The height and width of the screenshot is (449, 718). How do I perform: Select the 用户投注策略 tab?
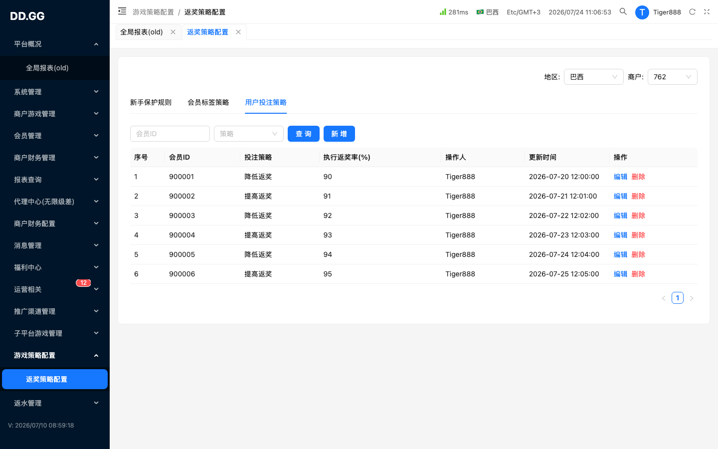pos(266,102)
